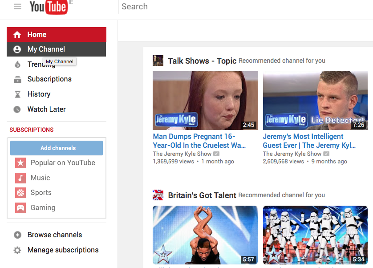Click the Add channels button
The height and width of the screenshot is (268, 373).
(x=57, y=148)
